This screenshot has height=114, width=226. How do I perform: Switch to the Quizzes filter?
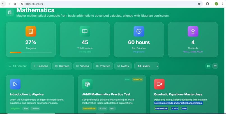[x=62, y=66]
